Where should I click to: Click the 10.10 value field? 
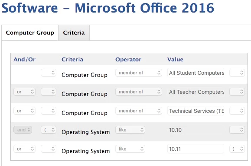click(x=196, y=130)
